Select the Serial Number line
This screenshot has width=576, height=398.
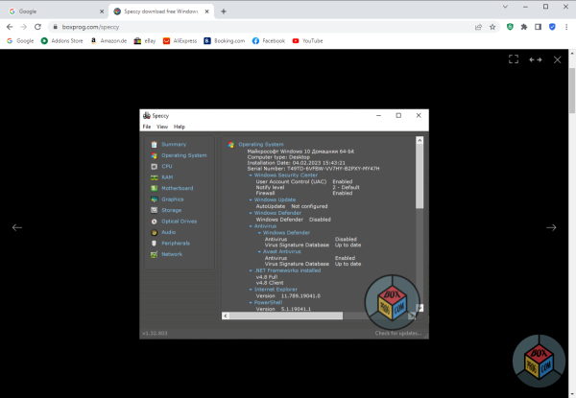313,169
